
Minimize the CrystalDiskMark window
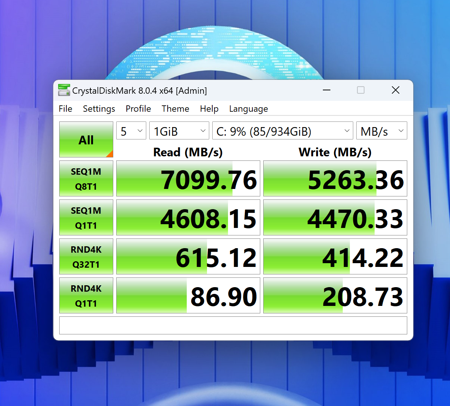pos(326,90)
